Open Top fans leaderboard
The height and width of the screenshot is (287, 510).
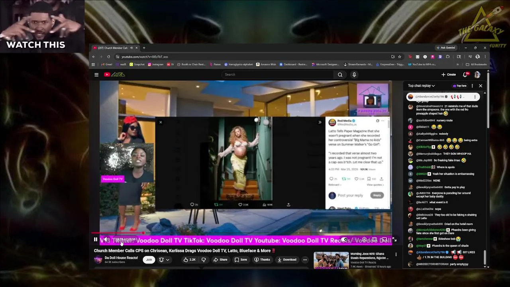(459, 86)
